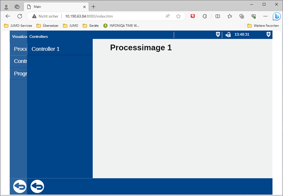Image resolution: width=283 pixels, height=196 pixels.
Task: Open the browser Collections icon
Action: click(242, 16)
